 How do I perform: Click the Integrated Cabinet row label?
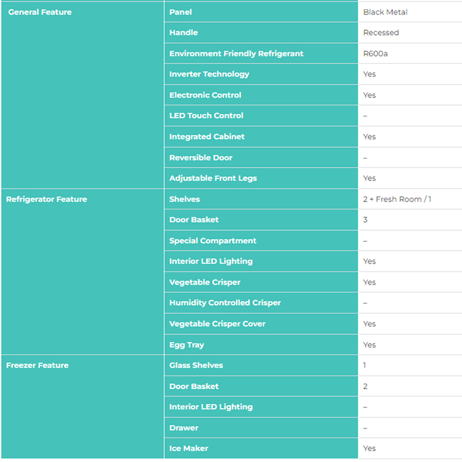pos(207,136)
